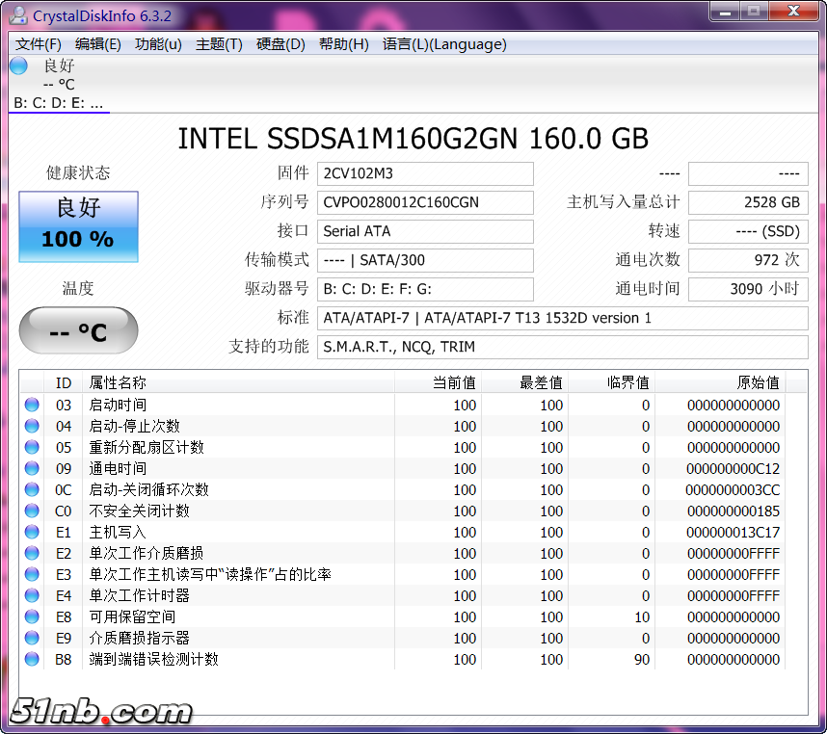827x734 pixels.
Task: Select the 介质磨损指示器 attribute name
Action: [x=139, y=638]
